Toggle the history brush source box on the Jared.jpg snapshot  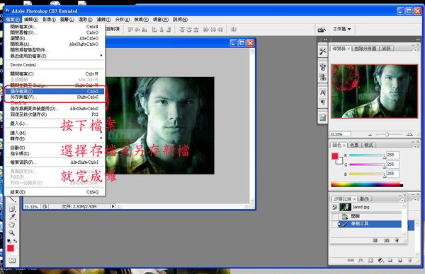[335, 207]
